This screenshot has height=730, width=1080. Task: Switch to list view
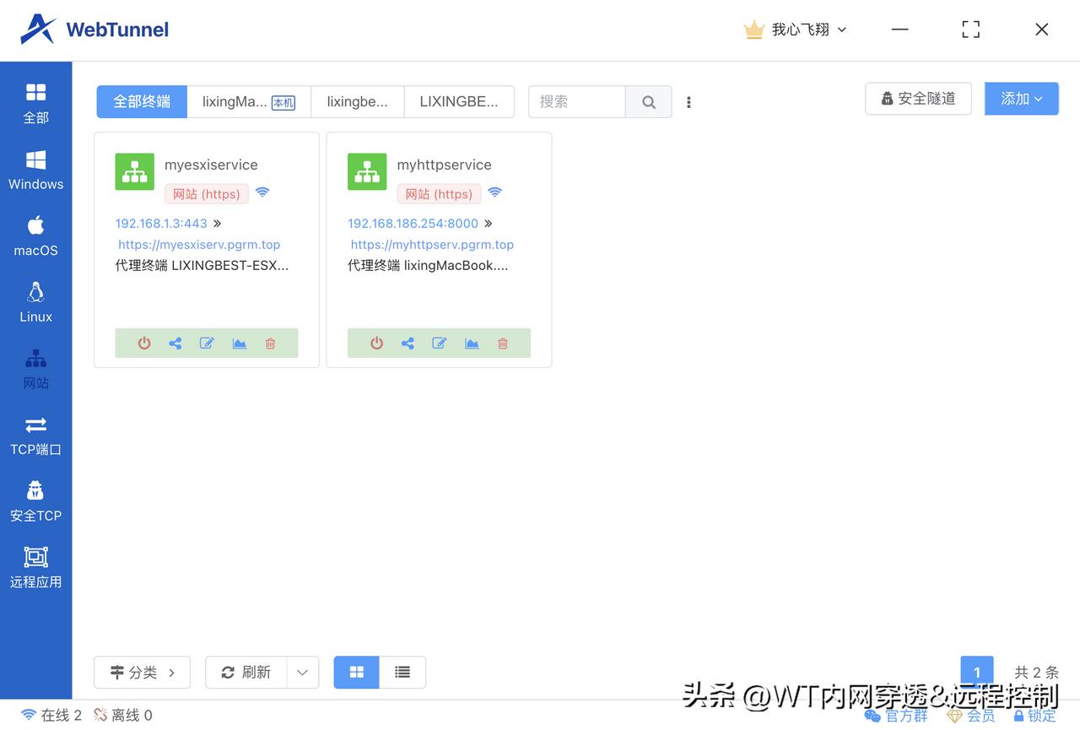point(402,673)
